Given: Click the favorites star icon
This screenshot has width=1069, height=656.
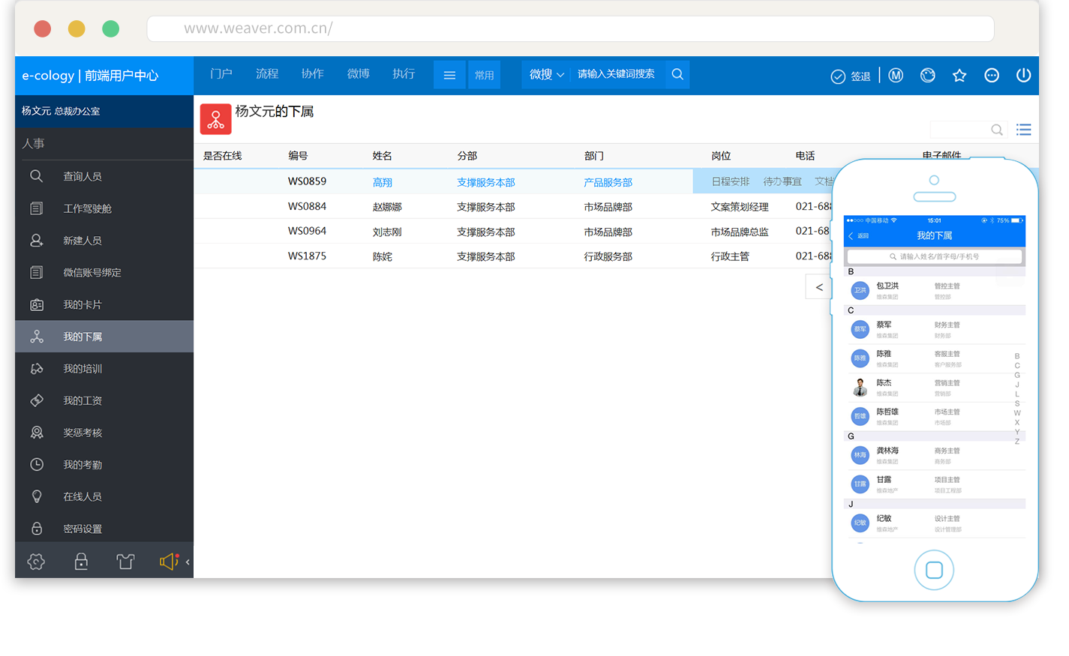Looking at the screenshot, I should [x=959, y=75].
